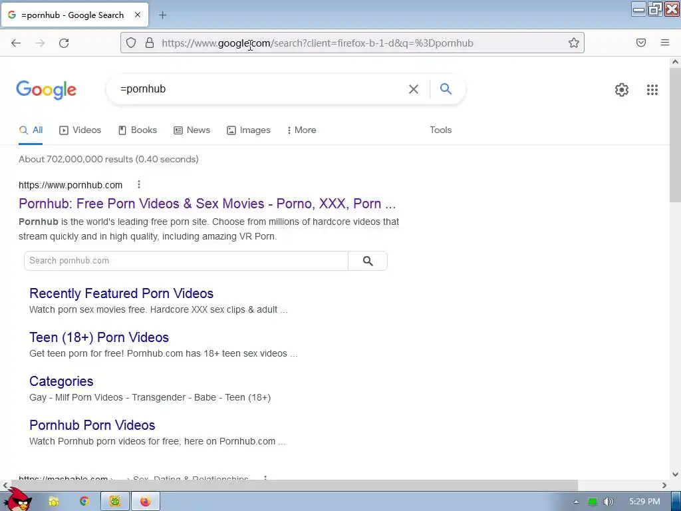Save page to Pocket icon

[x=640, y=43]
